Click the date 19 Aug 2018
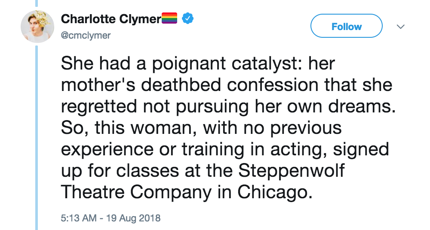 tap(135, 218)
